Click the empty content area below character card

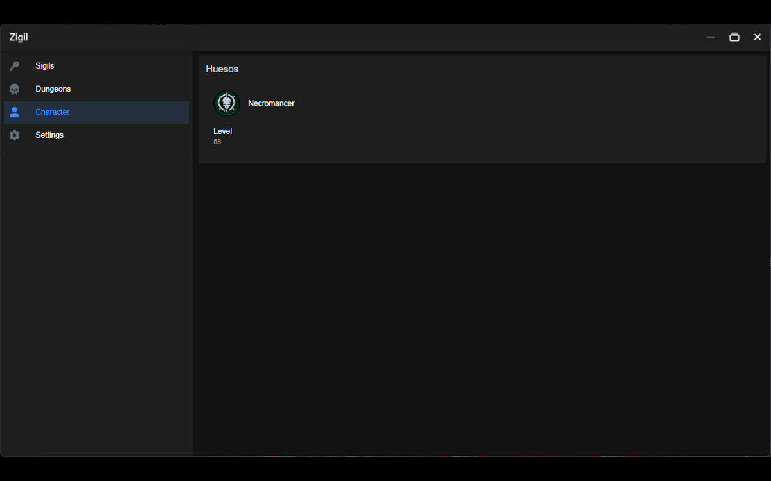click(482, 308)
